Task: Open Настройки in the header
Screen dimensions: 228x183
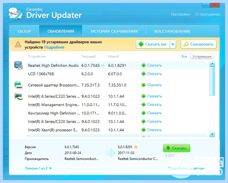Action: pos(180,14)
